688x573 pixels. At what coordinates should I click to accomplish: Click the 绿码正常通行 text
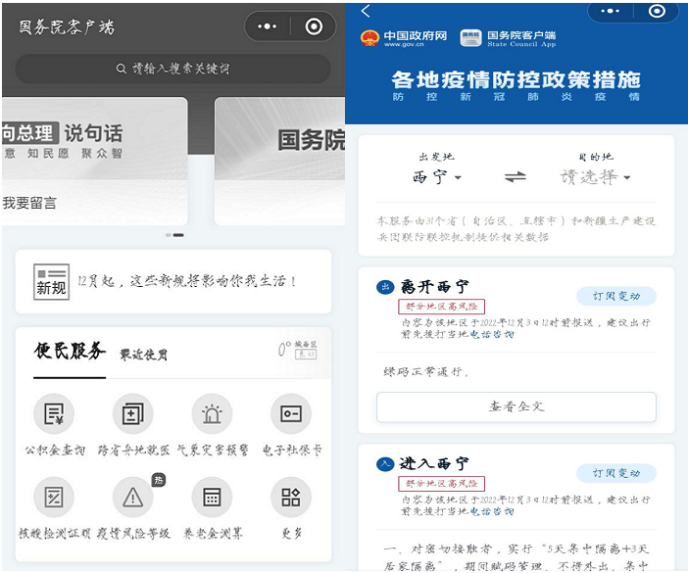(x=426, y=372)
